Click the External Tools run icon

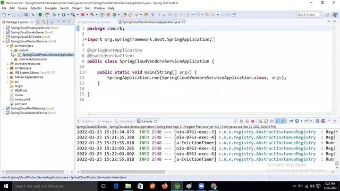point(73,15)
